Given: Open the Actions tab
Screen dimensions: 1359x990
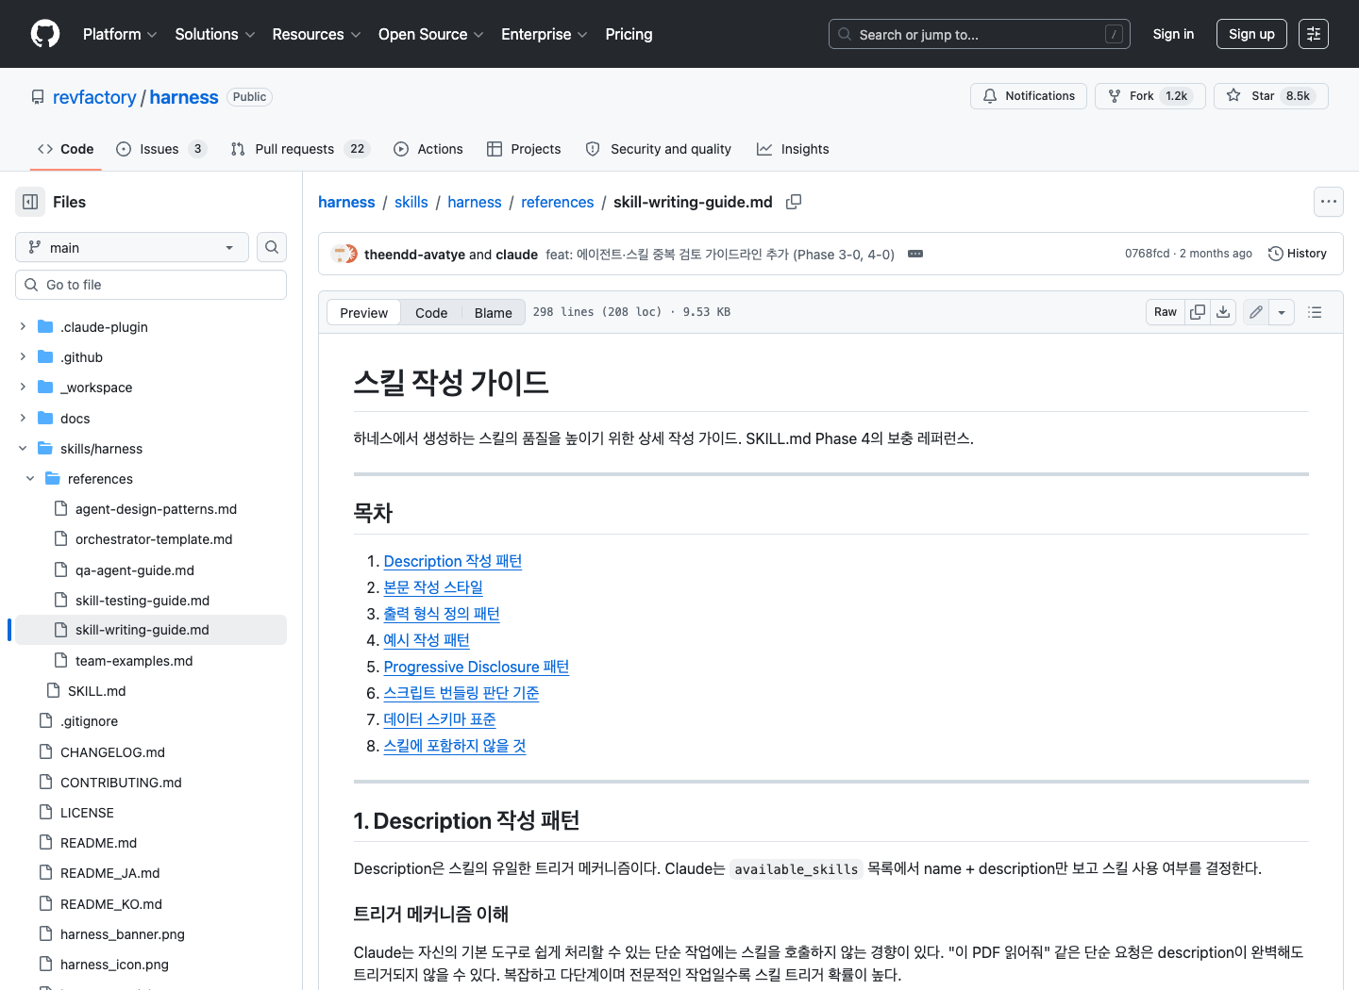Looking at the screenshot, I should (428, 149).
